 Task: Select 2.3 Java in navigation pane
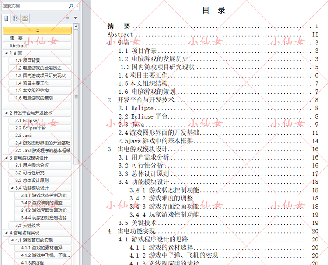click(40, 135)
